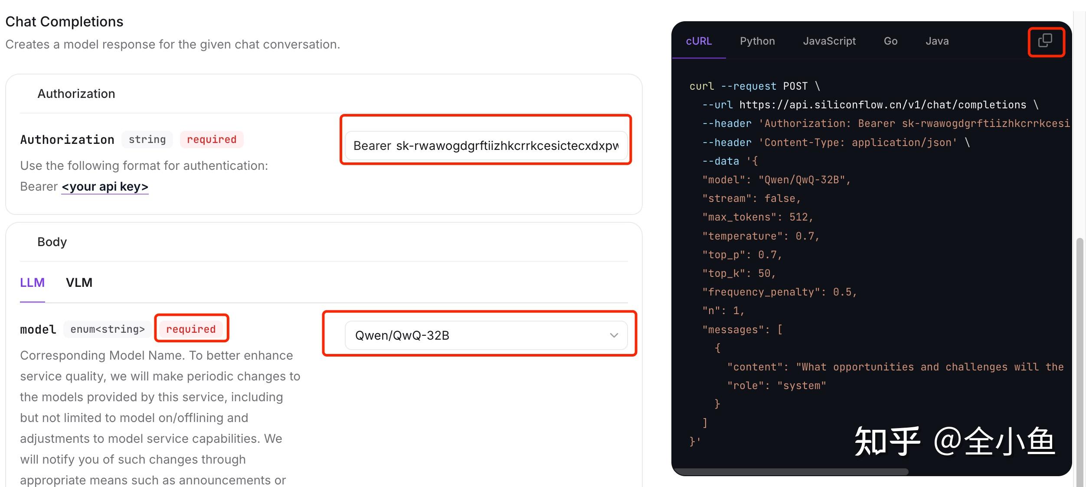Image resolution: width=1086 pixels, height=487 pixels.
Task: Select the cURL code tab
Action: 699,41
